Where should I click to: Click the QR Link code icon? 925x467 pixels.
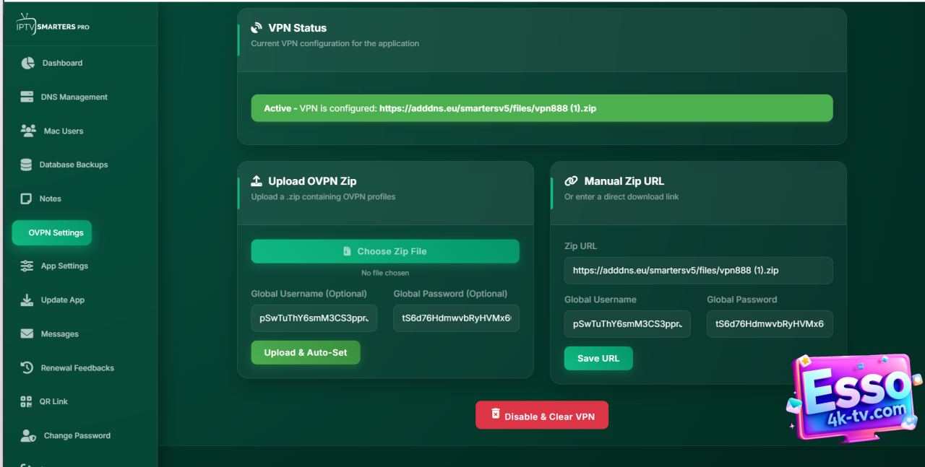pos(27,401)
